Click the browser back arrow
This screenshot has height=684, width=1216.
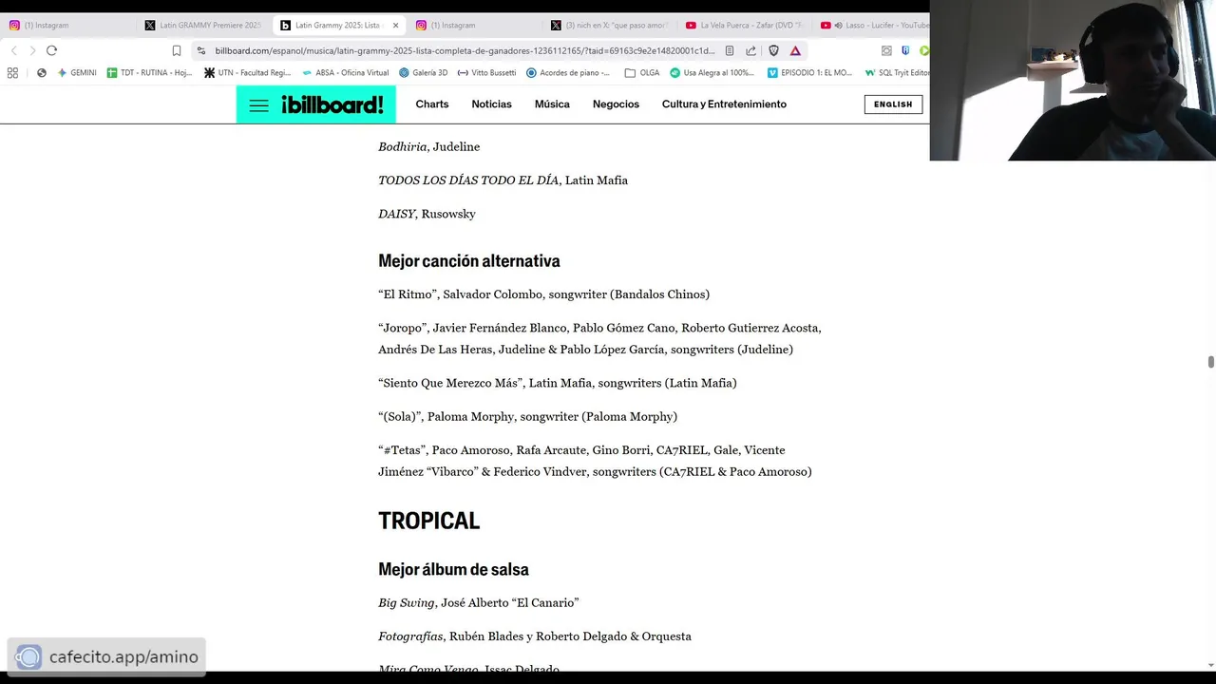pos(13,50)
